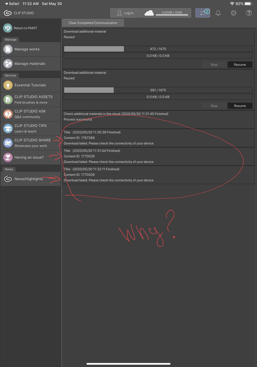Viewport: 257px width, 367px height.
Task: Open CLIP STUDIO ASK question icon
Action: pos(8,114)
